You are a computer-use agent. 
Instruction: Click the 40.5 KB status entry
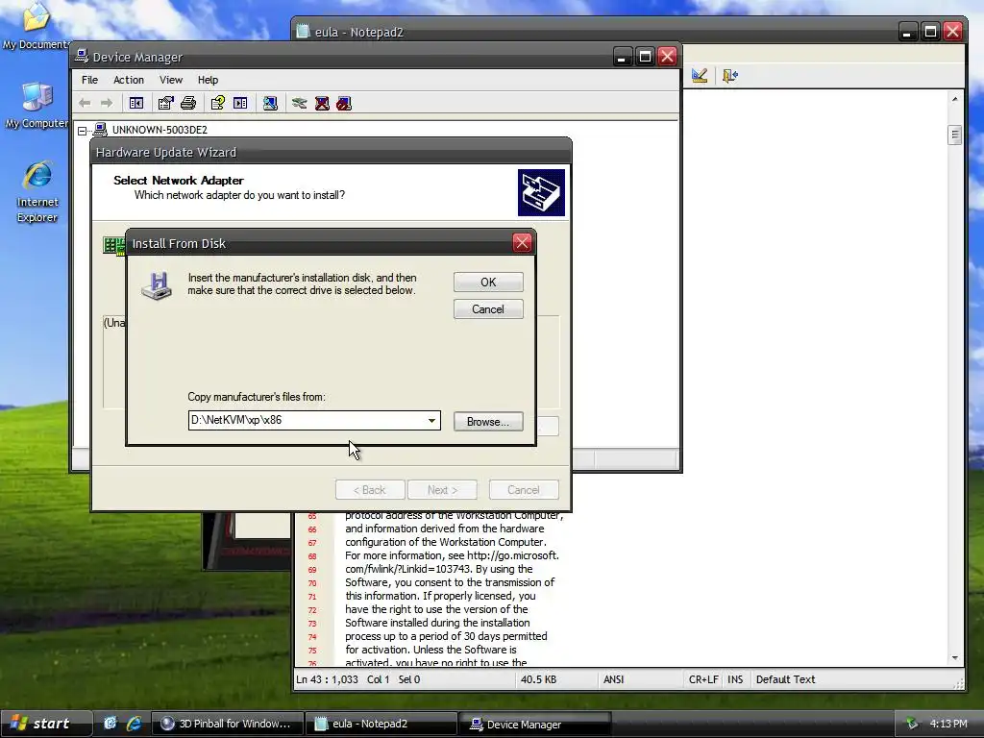[x=538, y=679]
